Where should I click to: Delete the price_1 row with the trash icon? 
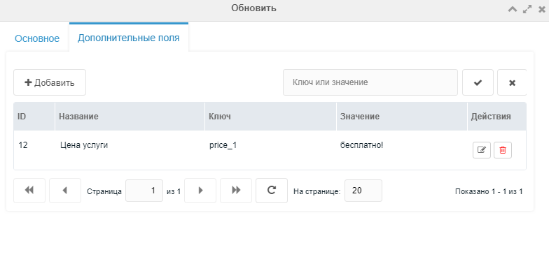coord(503,150)
